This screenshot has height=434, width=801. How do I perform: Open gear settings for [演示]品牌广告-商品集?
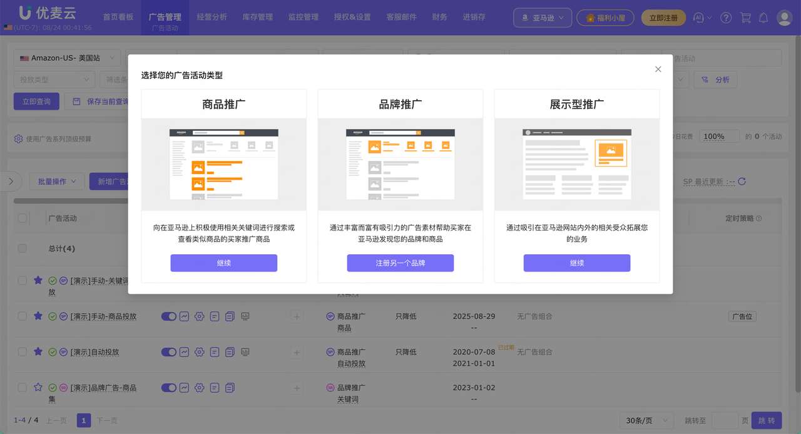click(199, 388)
